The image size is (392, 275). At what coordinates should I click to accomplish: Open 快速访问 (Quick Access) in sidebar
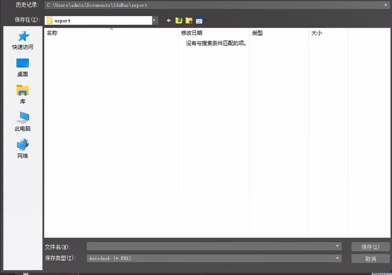click(x=22, y=40)
